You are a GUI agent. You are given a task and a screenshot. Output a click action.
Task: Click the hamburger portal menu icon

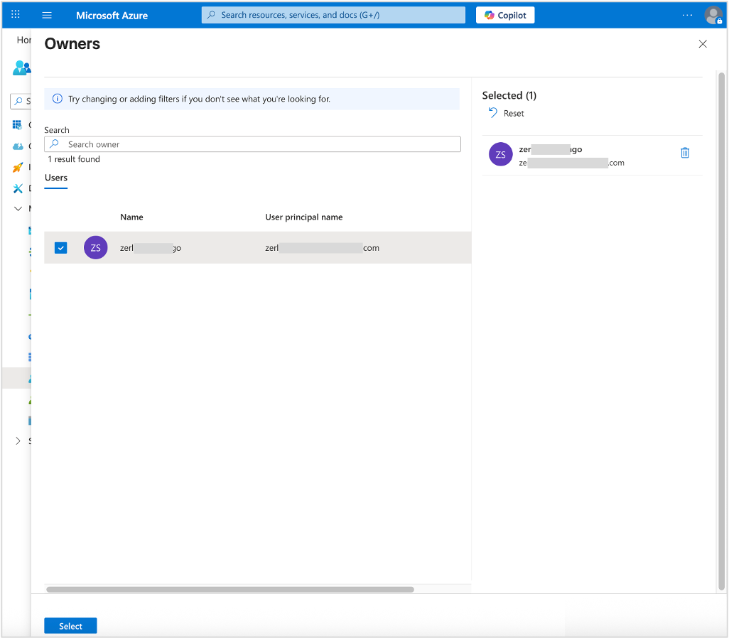(x=46, y=15)
